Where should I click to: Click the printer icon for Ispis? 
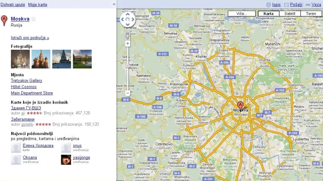(x=269, y=4)
